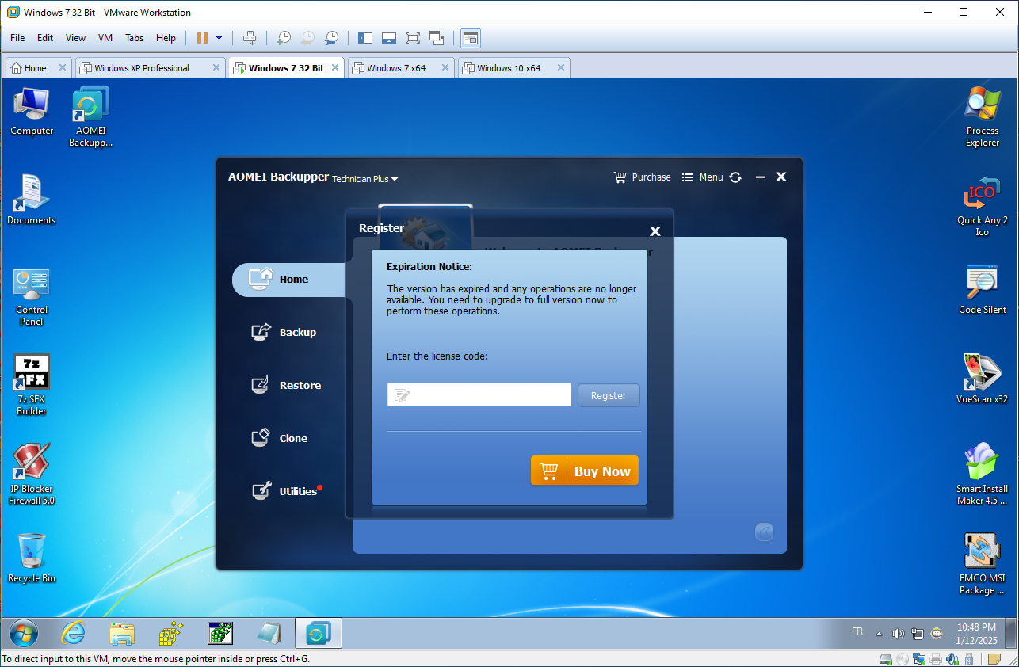This screenshot has height=667, width=1019.
Task: Switch to the Windows XP Professional tab
Action: tap(141, 68)
